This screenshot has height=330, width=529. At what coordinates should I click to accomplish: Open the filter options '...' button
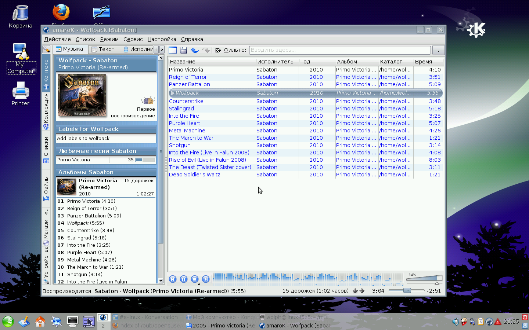coord(438,50)
